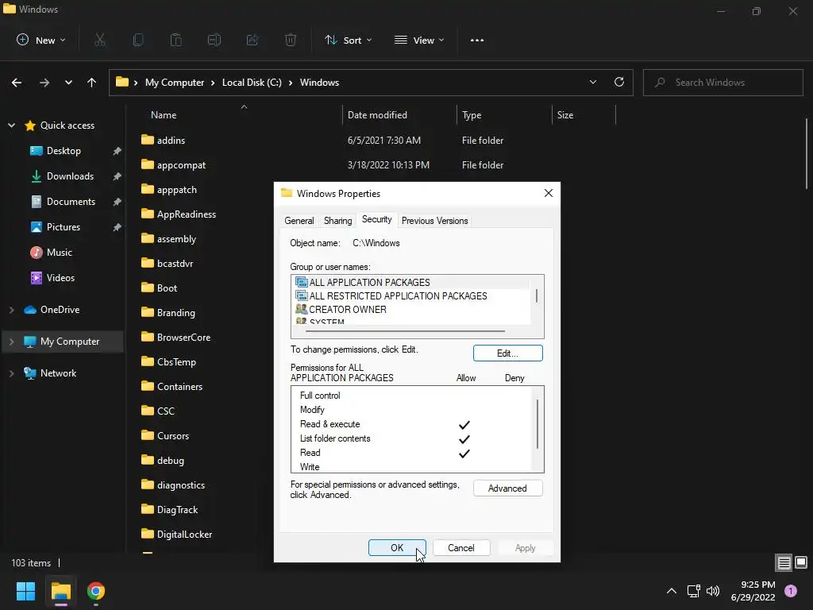
Task: Go back with the left arrow
Action: click(17, 83)
